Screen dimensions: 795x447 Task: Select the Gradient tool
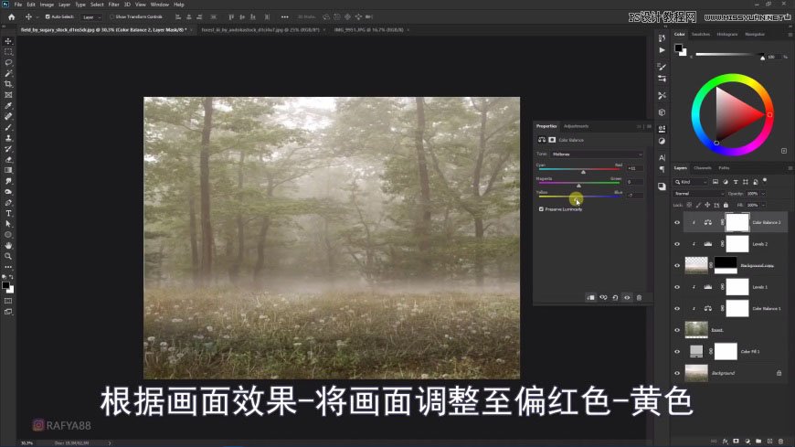pos(8,170)
